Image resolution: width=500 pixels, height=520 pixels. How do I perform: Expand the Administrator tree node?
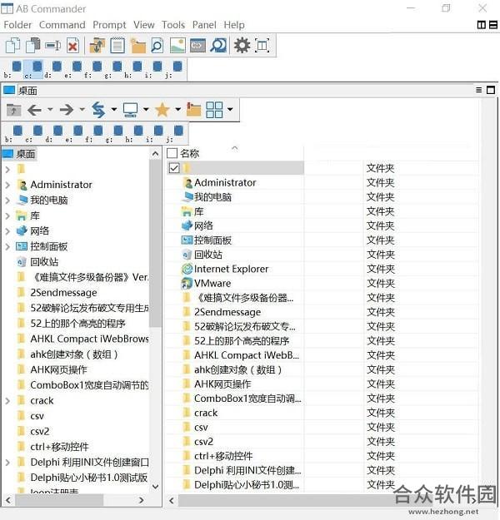point(7,185)
